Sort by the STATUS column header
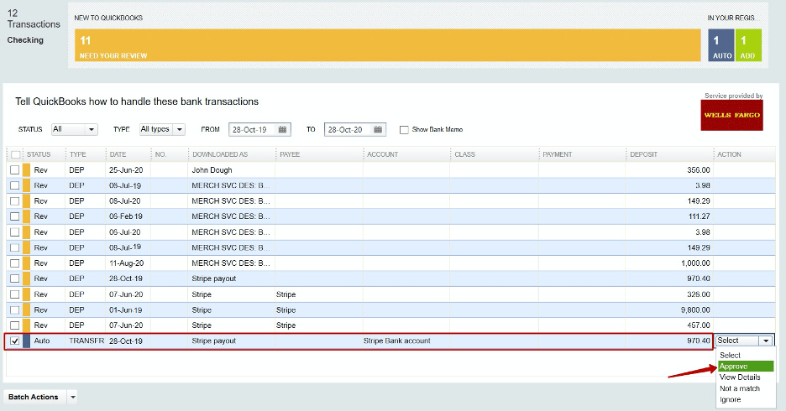The image size is (786, 411). tap(39, 154)
